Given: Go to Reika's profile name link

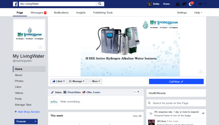Looking at the screenshot, I should click(x=156, y=4).
